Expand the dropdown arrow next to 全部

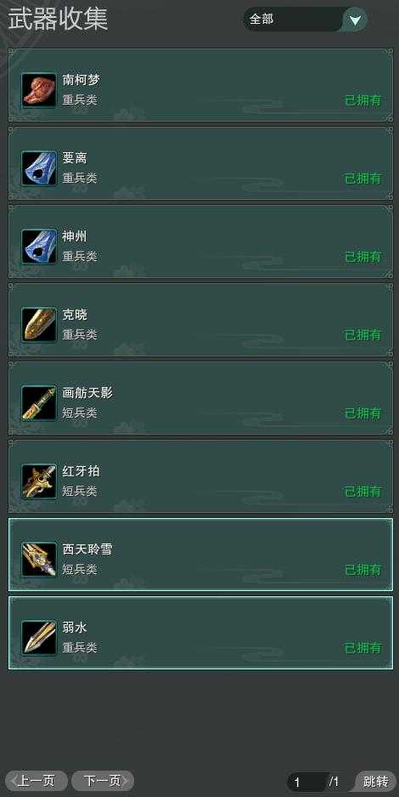(x=356, y=20)
